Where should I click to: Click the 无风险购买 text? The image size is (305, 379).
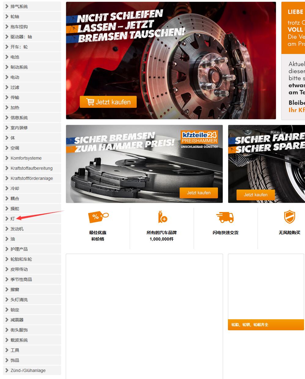point(289,233)
